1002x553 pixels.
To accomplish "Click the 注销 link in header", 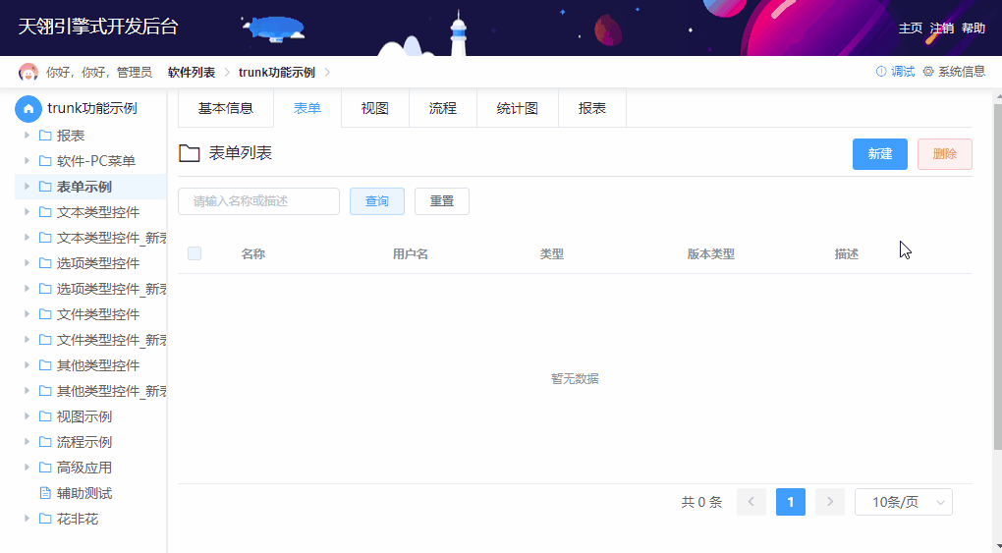I will [x=941, y=28].
